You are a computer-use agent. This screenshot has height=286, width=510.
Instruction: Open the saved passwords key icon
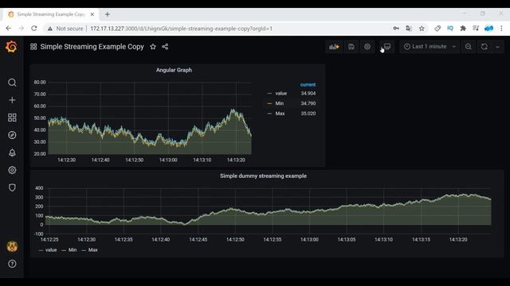coord(396,29)
